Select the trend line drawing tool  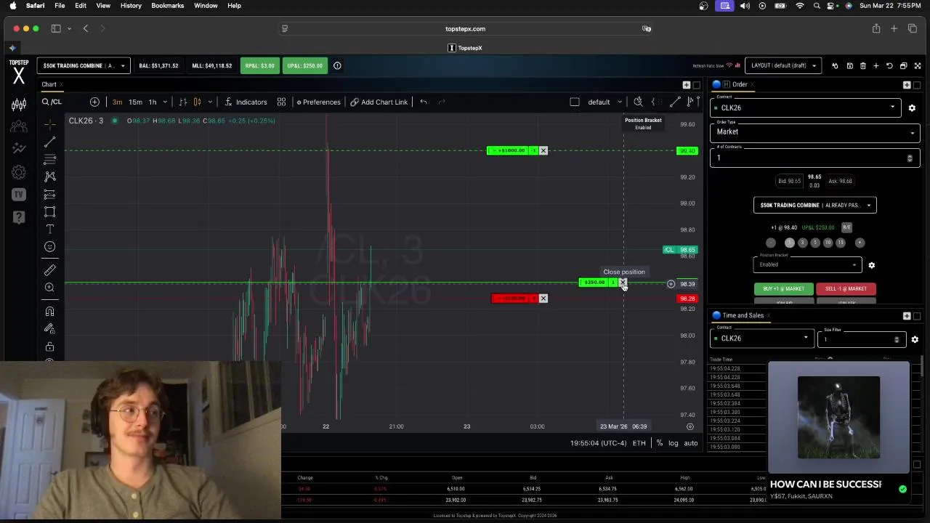(49, 142)
